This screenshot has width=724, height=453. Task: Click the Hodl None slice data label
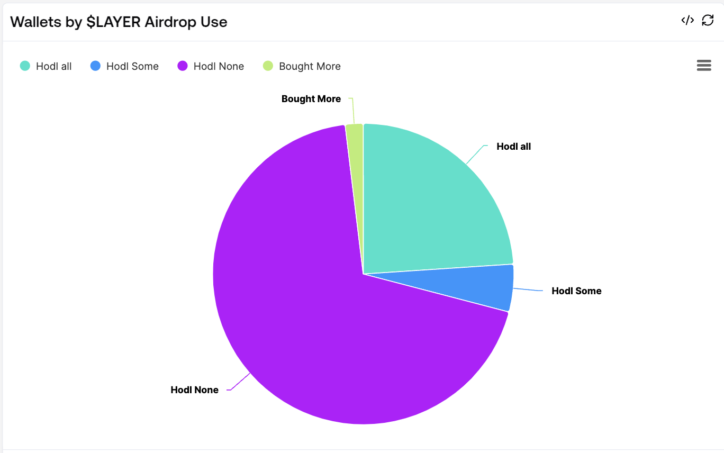[194, 390]
